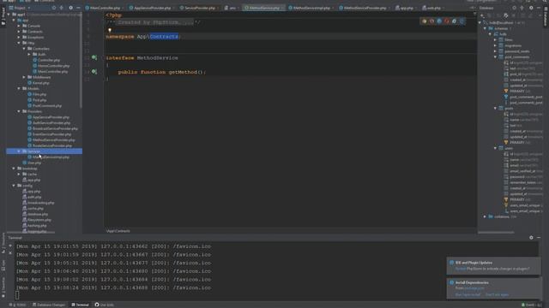
Task: Expand the Auth folder under Controllers
Action: [29, 54]
